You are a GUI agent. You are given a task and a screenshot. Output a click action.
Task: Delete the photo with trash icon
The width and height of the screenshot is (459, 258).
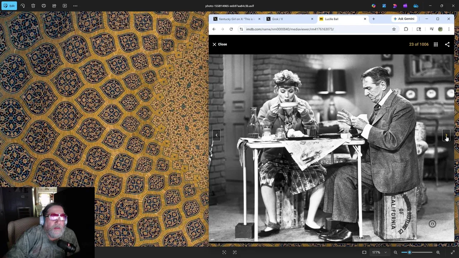(x=33, y=6)
